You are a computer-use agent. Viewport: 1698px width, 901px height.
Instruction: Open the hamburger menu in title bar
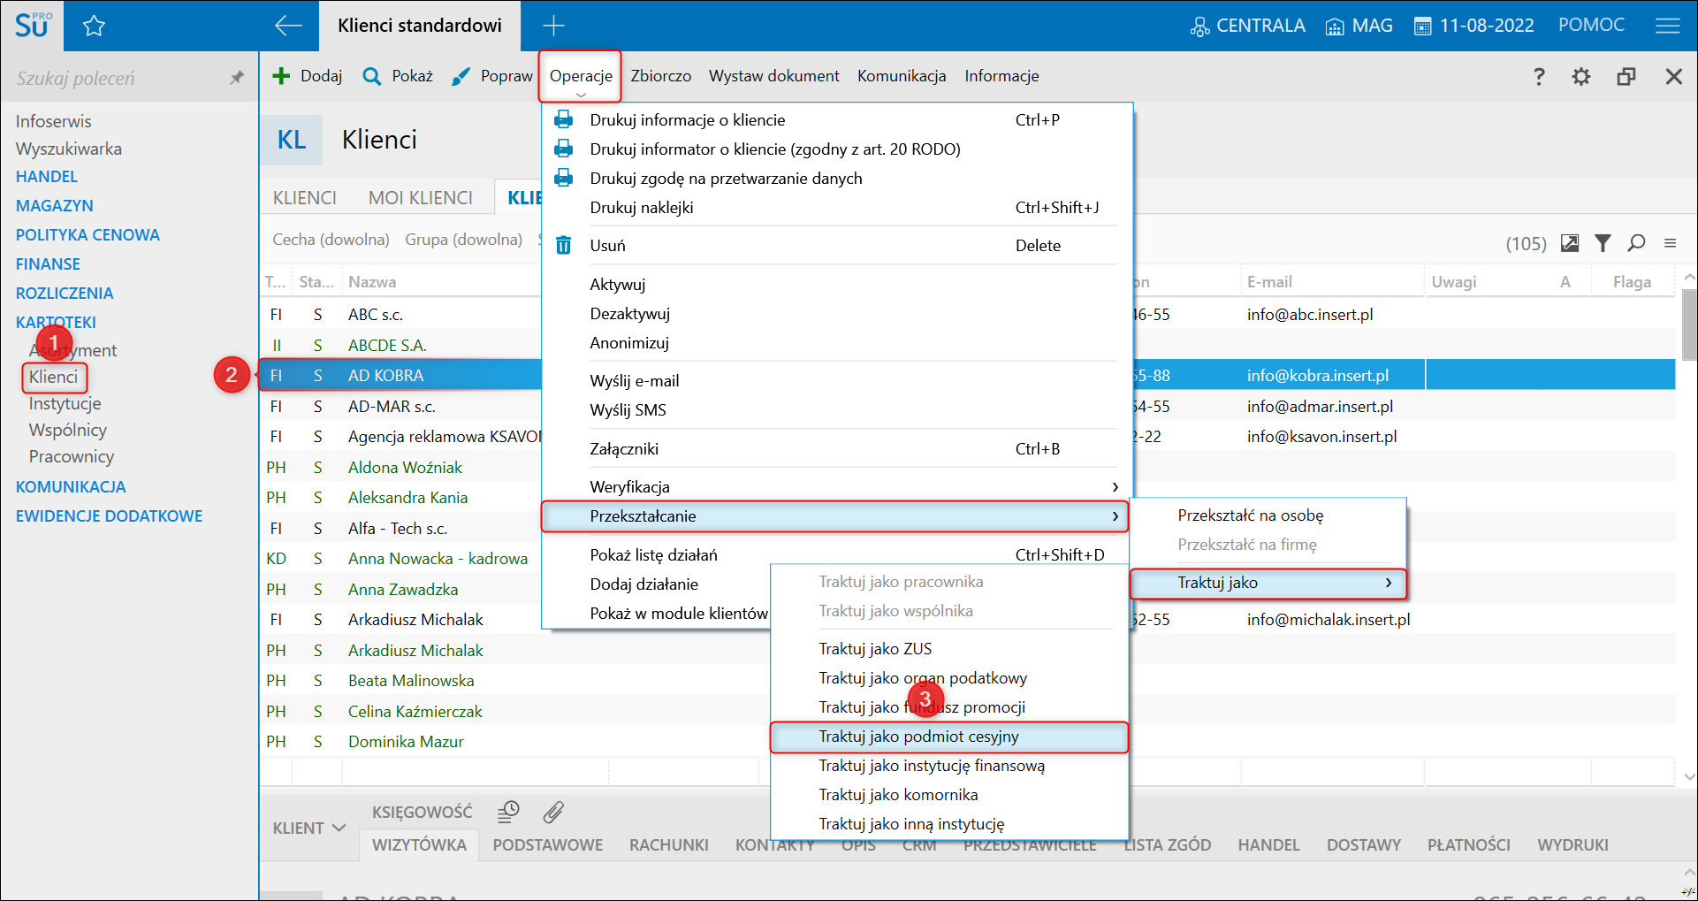pos(1668,26)
